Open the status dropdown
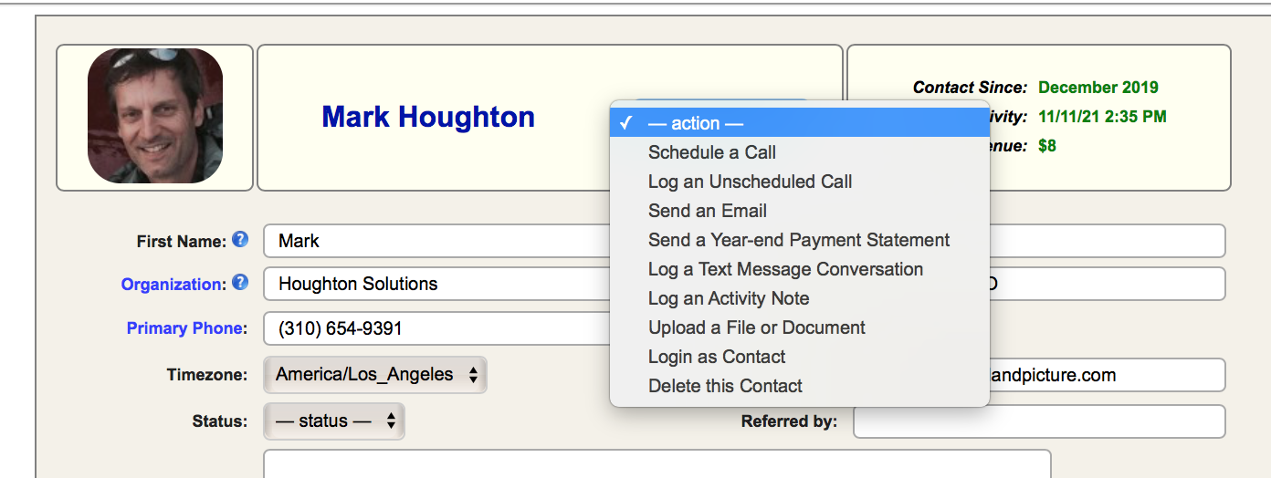1271x478 pixels. [334, 421]
